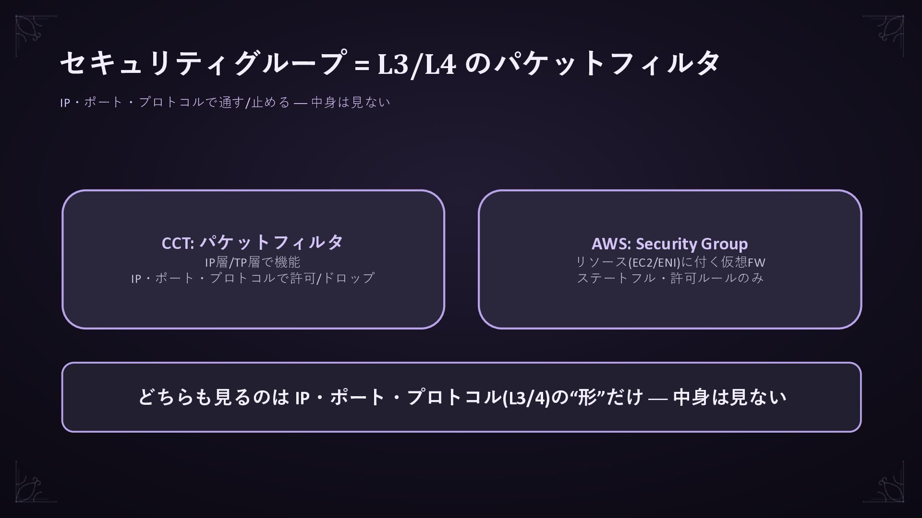This screenshot has height=518, width=922.
Task: Click the text ending 許可/ドロップ
Action: click(x=253, y=278)
